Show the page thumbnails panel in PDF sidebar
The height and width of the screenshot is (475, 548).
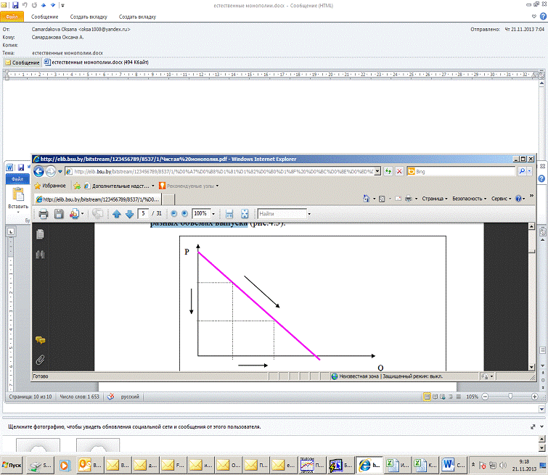(41, 234)
